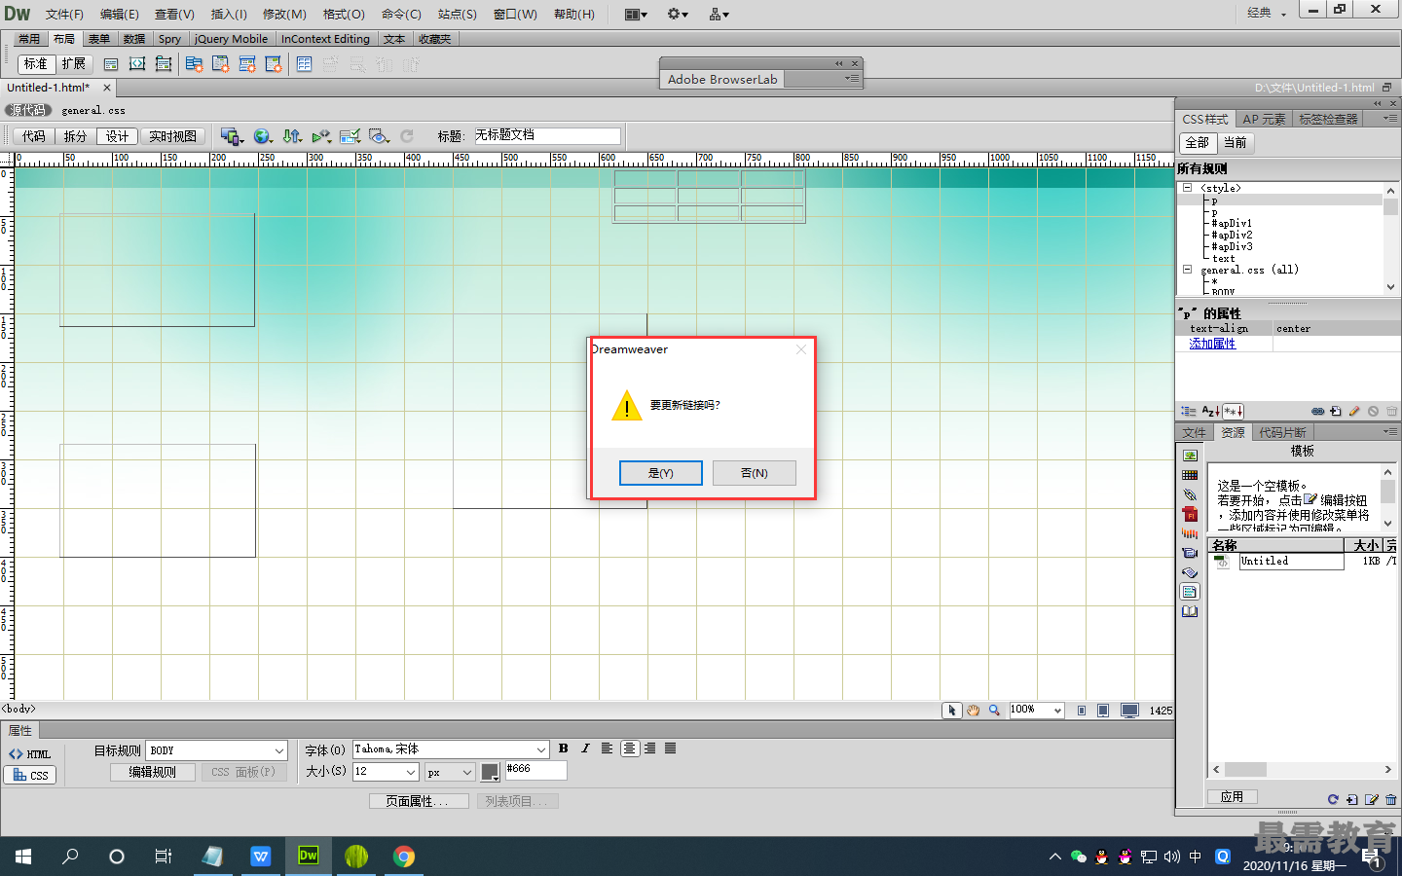The width and height of the screenshot is (1402, 876).
Task: Select 扩展 (Expanded) layout mode
Action: coord(73,64)
